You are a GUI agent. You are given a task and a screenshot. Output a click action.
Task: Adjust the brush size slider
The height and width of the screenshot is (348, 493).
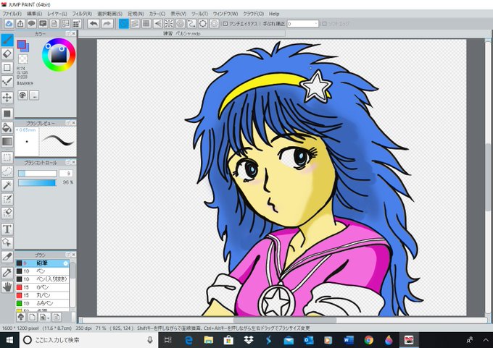[37, 173]
